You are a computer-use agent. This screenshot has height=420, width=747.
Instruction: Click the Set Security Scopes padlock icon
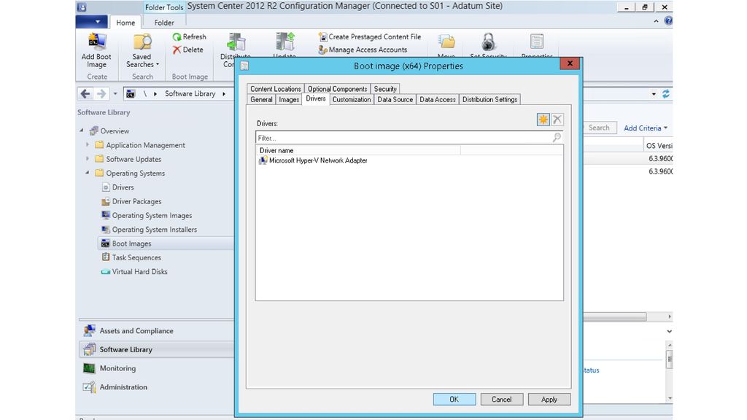tap(488, 42)
